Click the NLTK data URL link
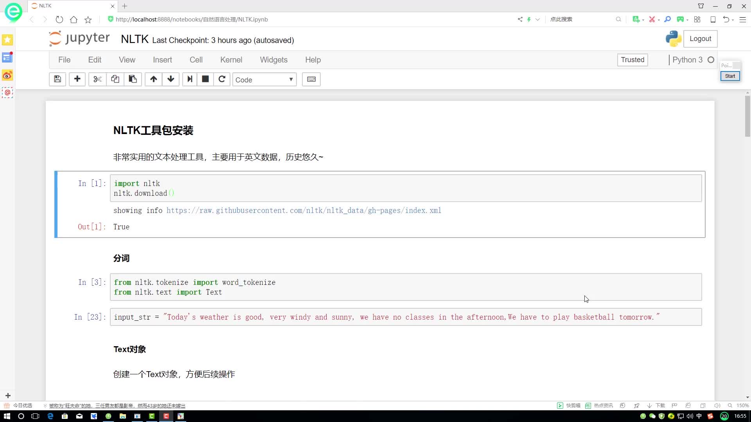This screenshot has width=751, height=422. [304, 210]
